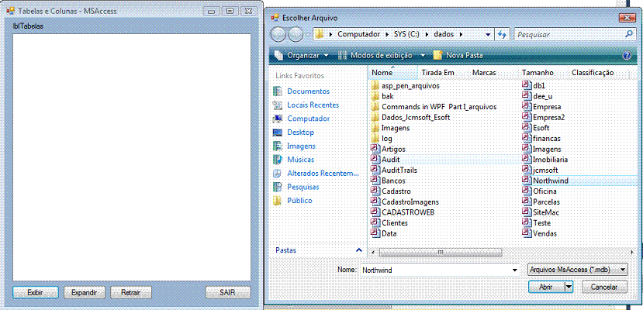Open the Abrir button split arrow
The width and height of the screenshot is (643, 310).
tap(569, 287)
